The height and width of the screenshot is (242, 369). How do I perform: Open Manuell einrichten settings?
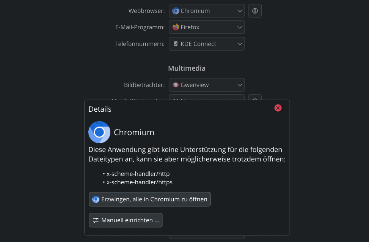coord(126,220)
